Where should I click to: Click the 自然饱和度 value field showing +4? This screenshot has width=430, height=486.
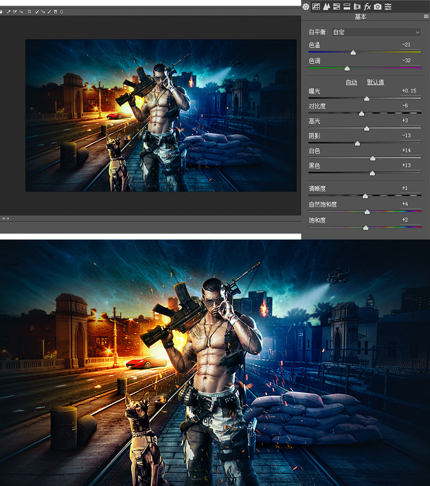tap(410, 204)
